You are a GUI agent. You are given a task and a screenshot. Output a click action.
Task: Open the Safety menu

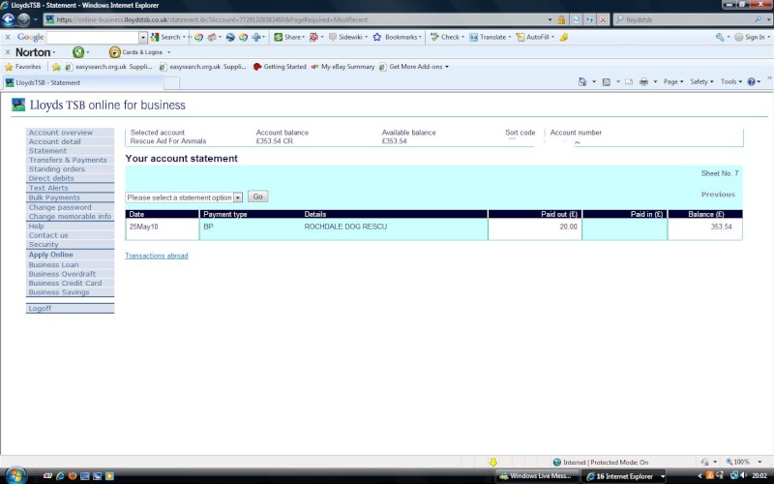click(x=701, y=82)
